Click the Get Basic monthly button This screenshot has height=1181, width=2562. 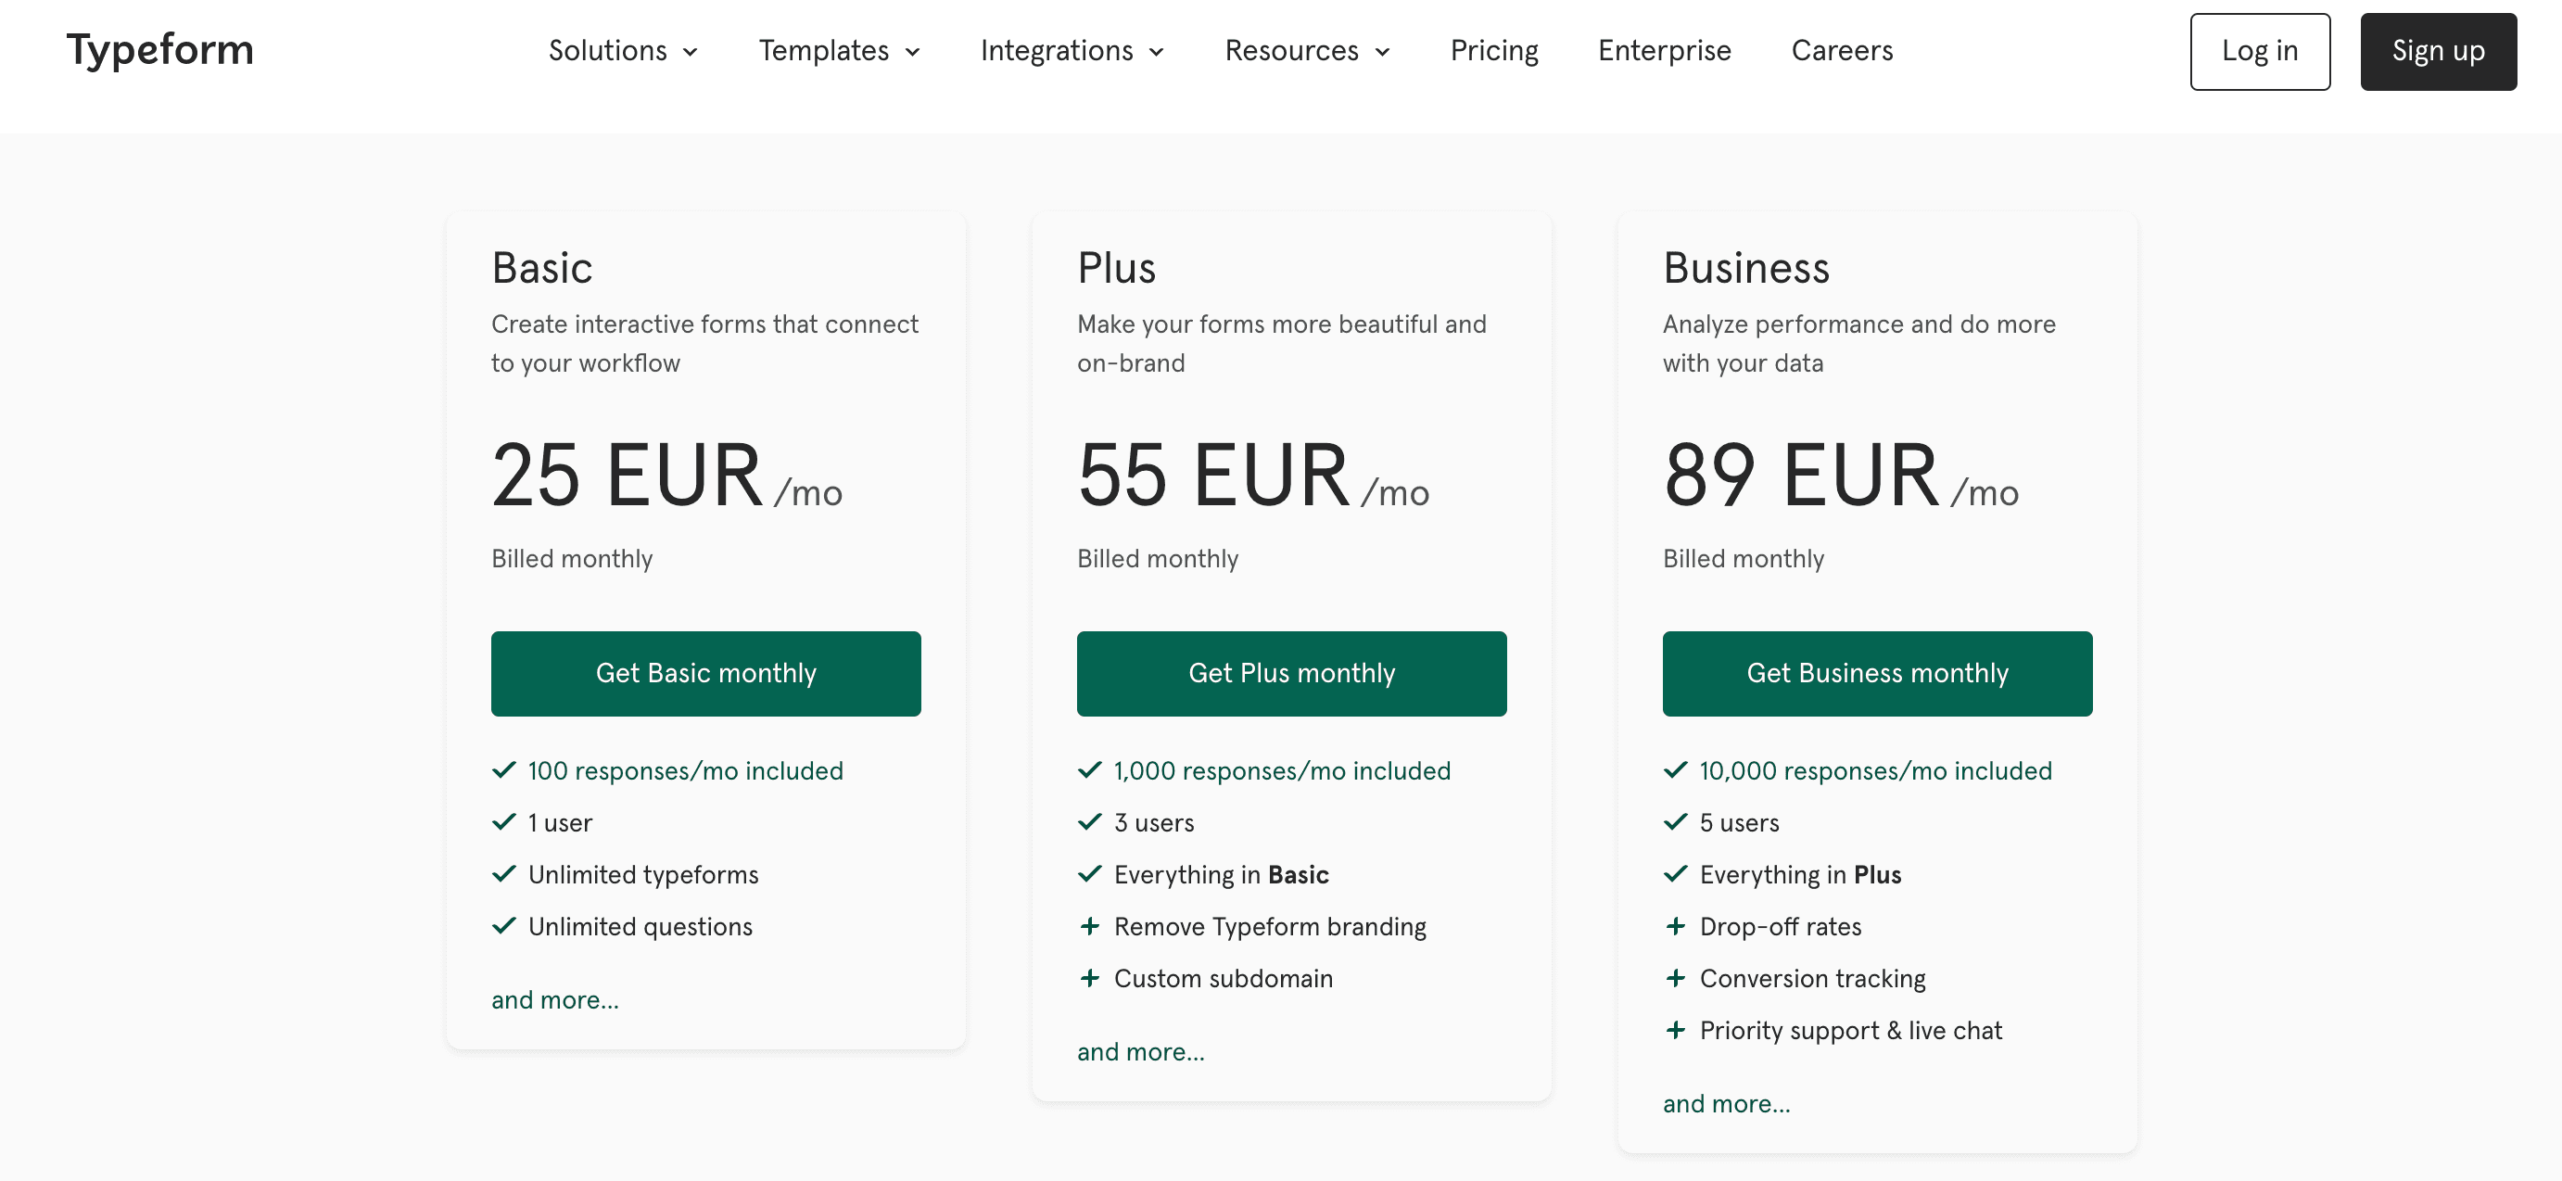pos(706,673)
